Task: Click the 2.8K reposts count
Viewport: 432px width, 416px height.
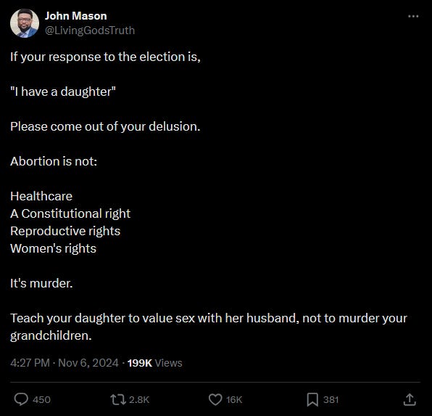Action: (x=139, y=400)
